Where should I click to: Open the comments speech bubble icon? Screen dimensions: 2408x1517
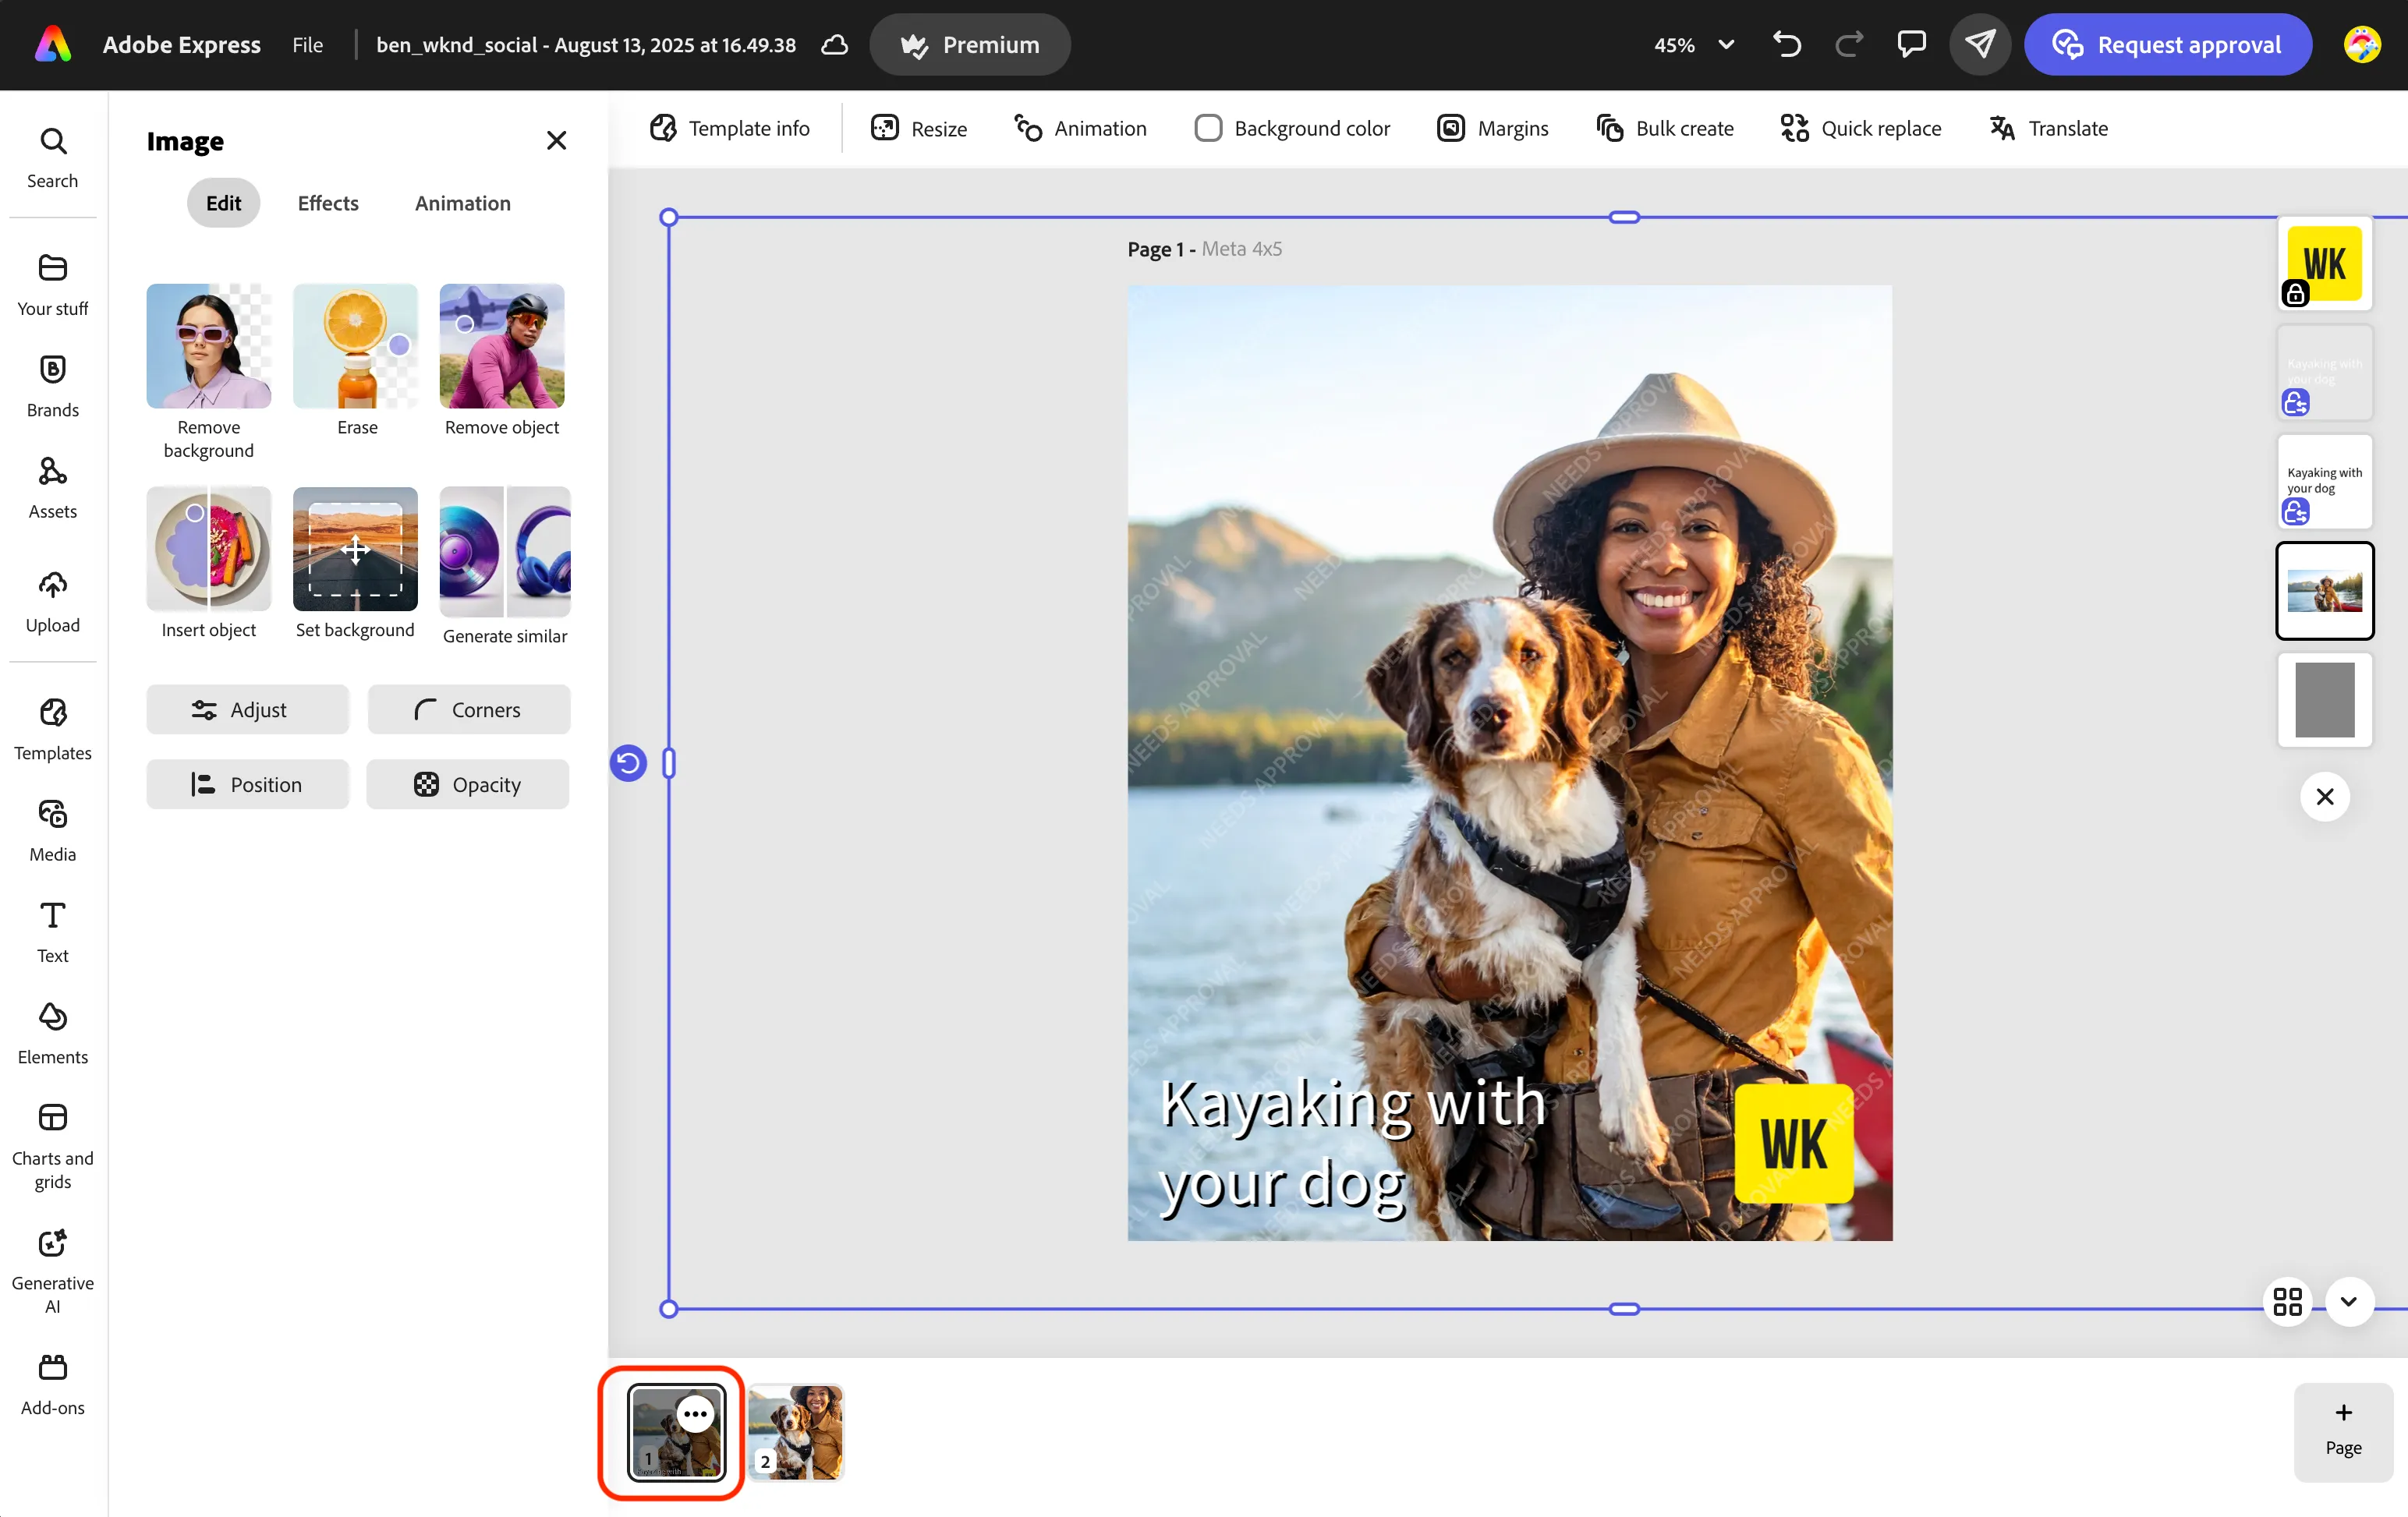1911,44
